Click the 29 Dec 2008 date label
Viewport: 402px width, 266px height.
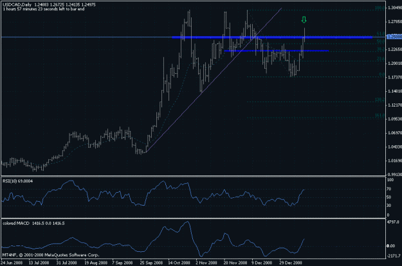291,263
